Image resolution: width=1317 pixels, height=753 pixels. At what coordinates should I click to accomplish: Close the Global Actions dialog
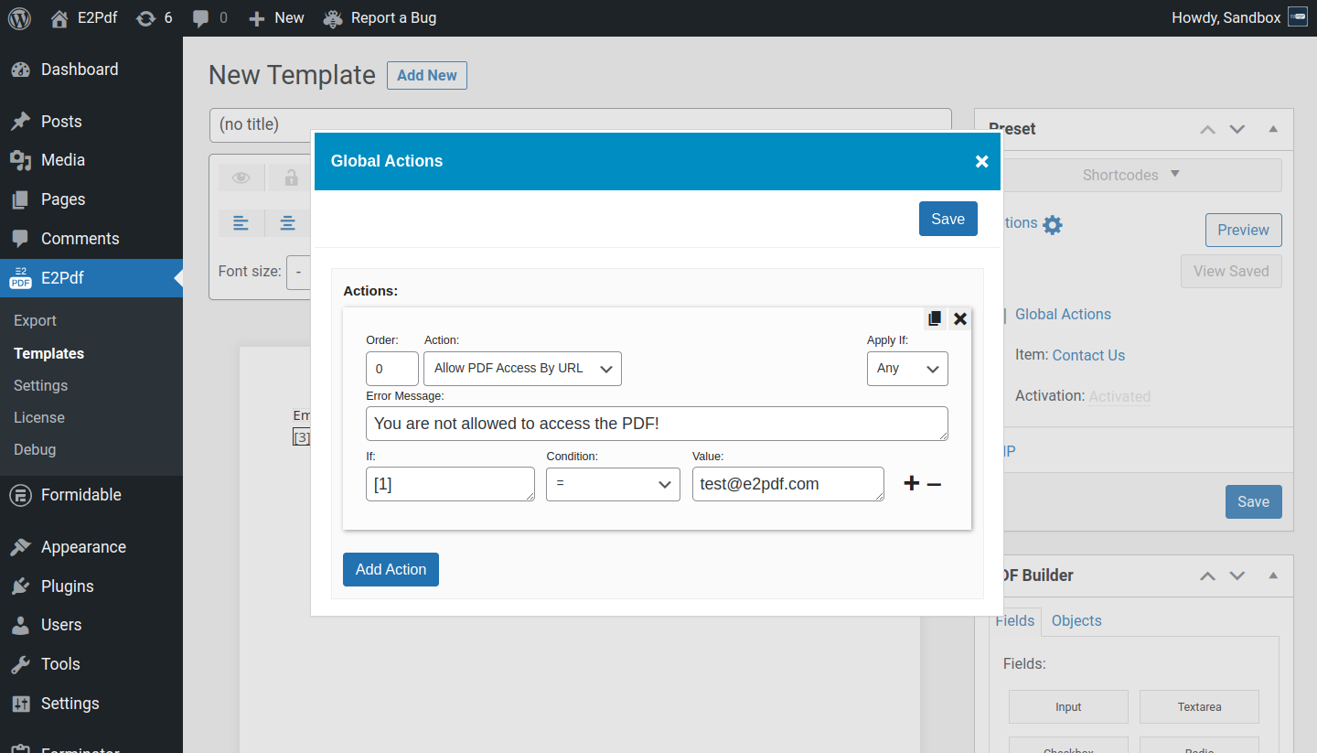(x=981, y=161)
